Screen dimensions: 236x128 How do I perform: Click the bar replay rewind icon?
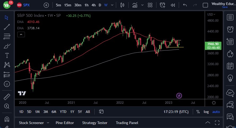point(173,5)
